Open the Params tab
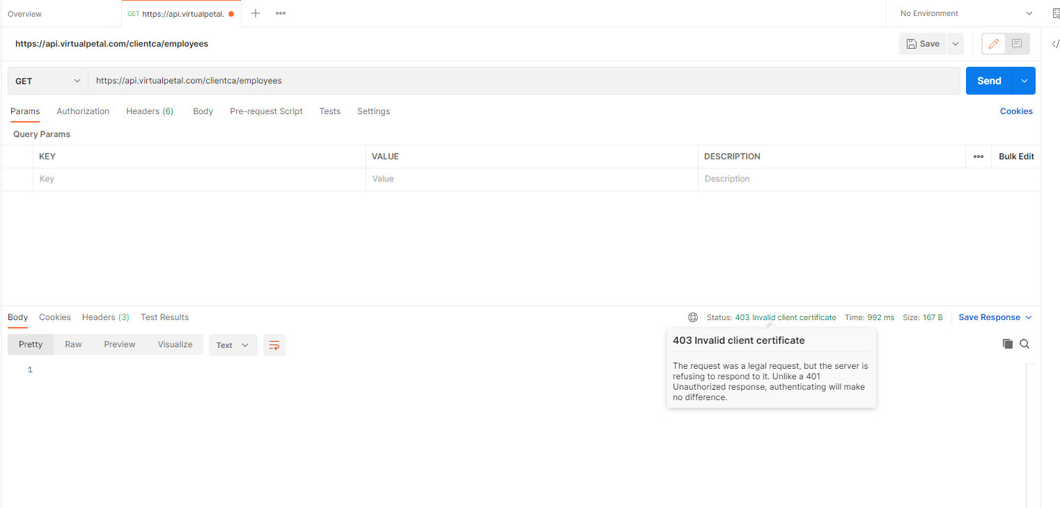1060x508 pixels. 25,111
